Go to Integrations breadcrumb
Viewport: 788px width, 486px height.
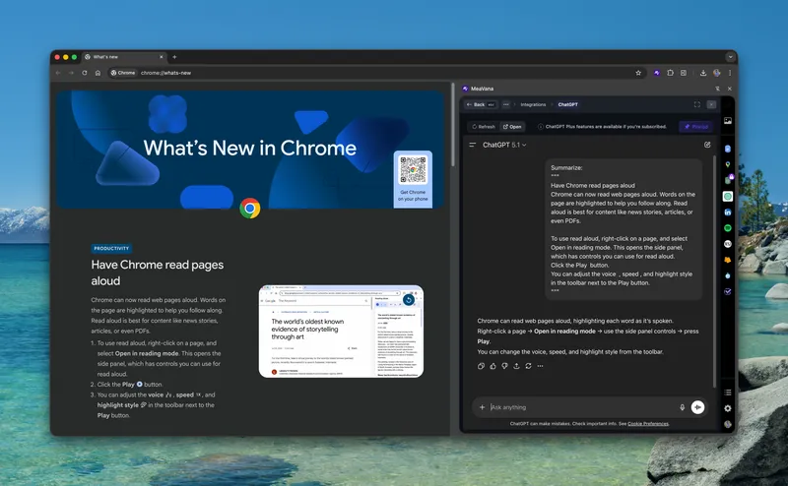tap(533, 104)
